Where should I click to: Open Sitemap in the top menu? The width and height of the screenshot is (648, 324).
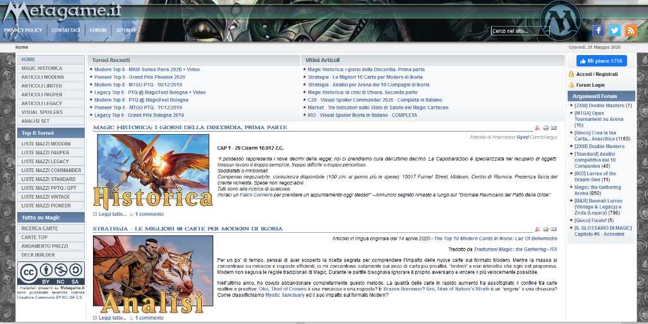127,30
